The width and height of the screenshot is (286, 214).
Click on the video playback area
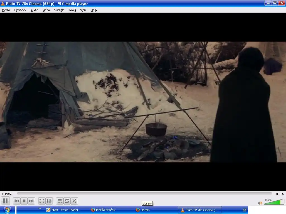(143, 102)
